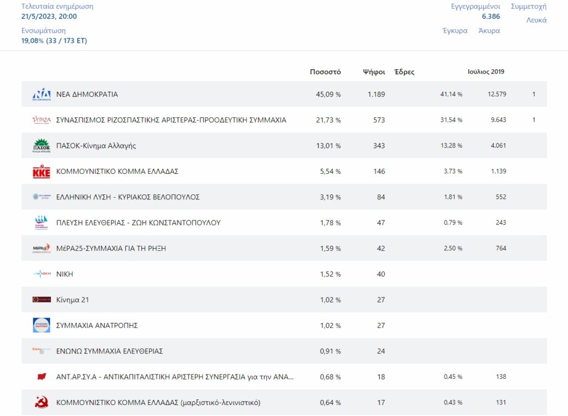
Task: Click the Τελευταία ενημέρωση label
Action: (57, 7)
